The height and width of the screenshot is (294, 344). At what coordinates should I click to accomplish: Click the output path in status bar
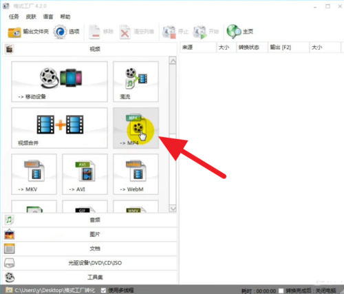point(54,291)
